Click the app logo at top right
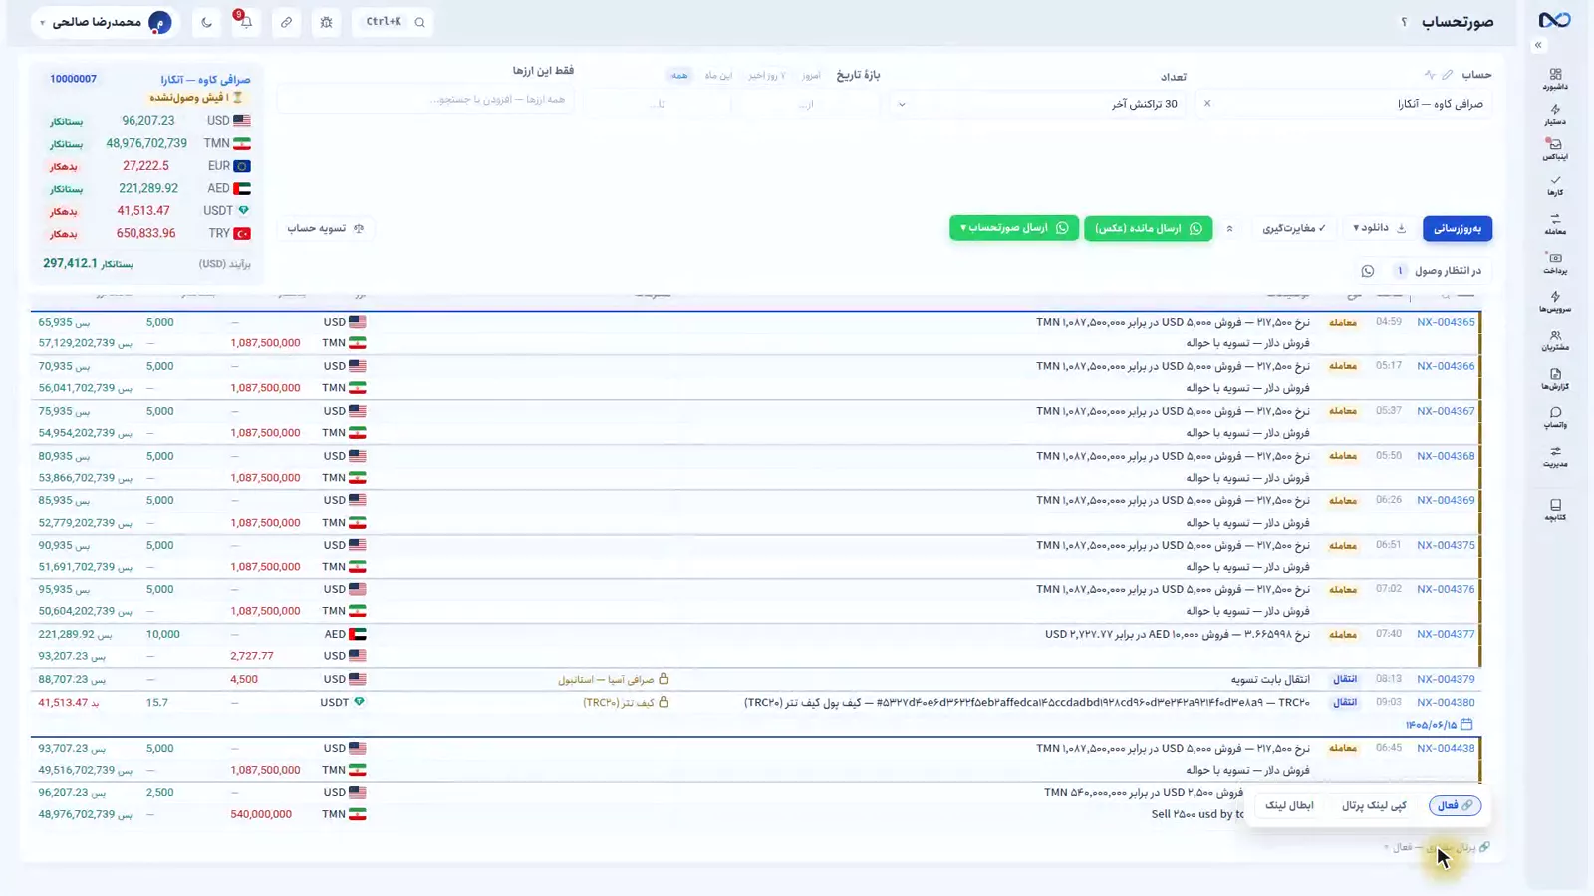The image size is (1594, 896). coord(1554,20)
